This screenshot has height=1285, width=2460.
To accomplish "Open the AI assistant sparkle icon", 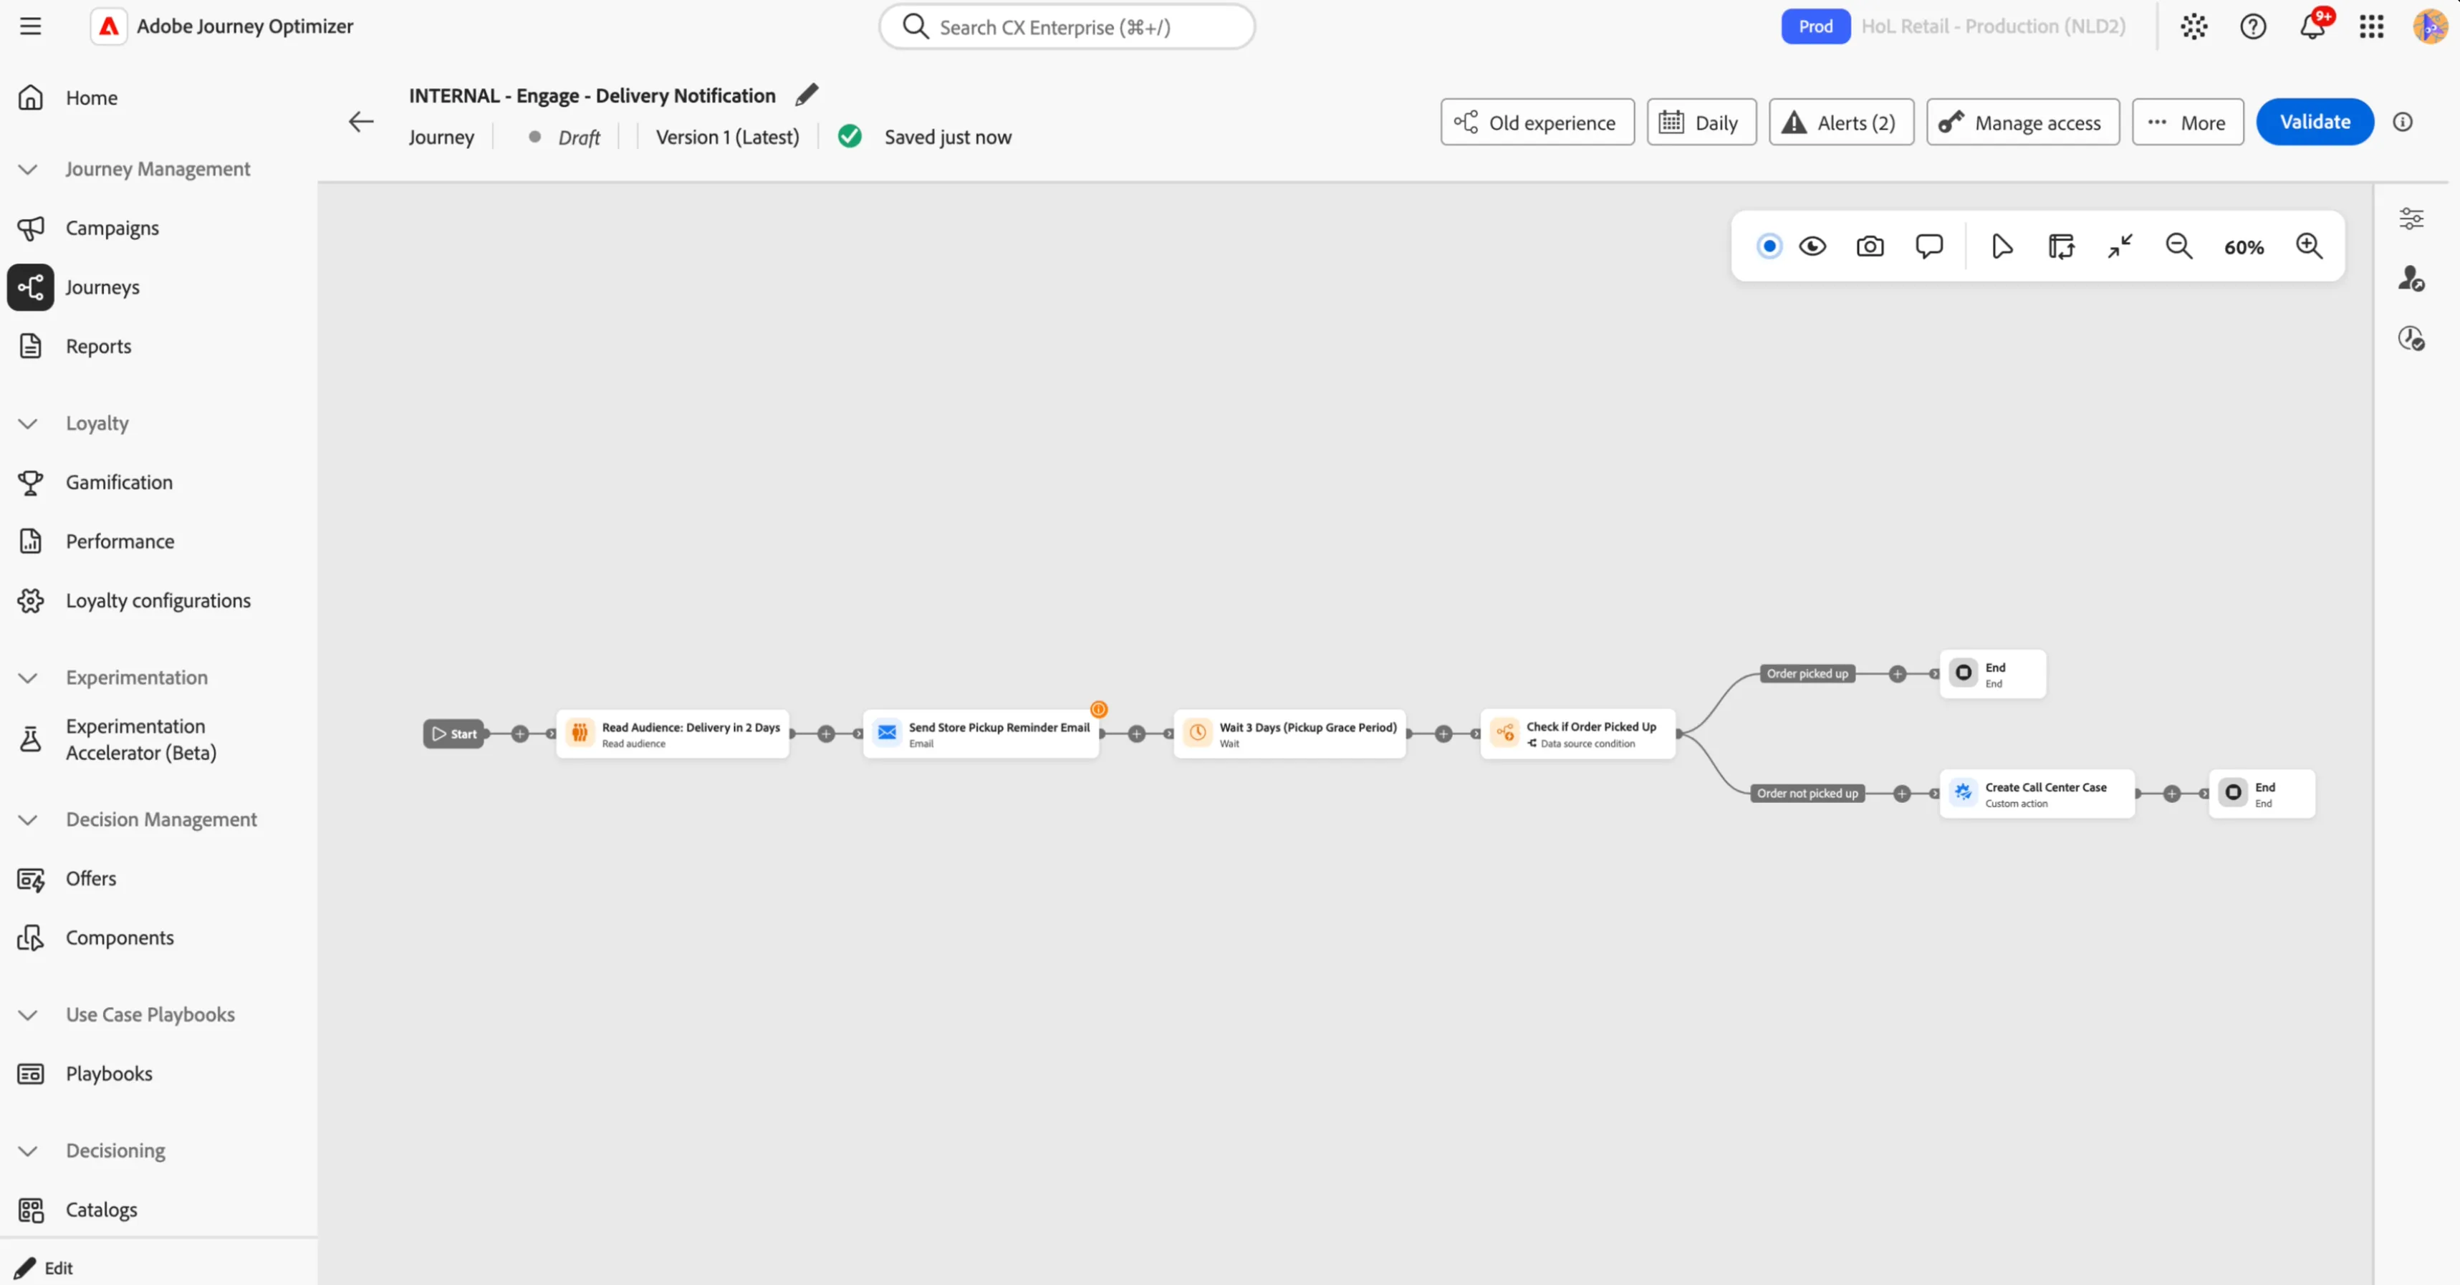I will (x=2194, y=26).
